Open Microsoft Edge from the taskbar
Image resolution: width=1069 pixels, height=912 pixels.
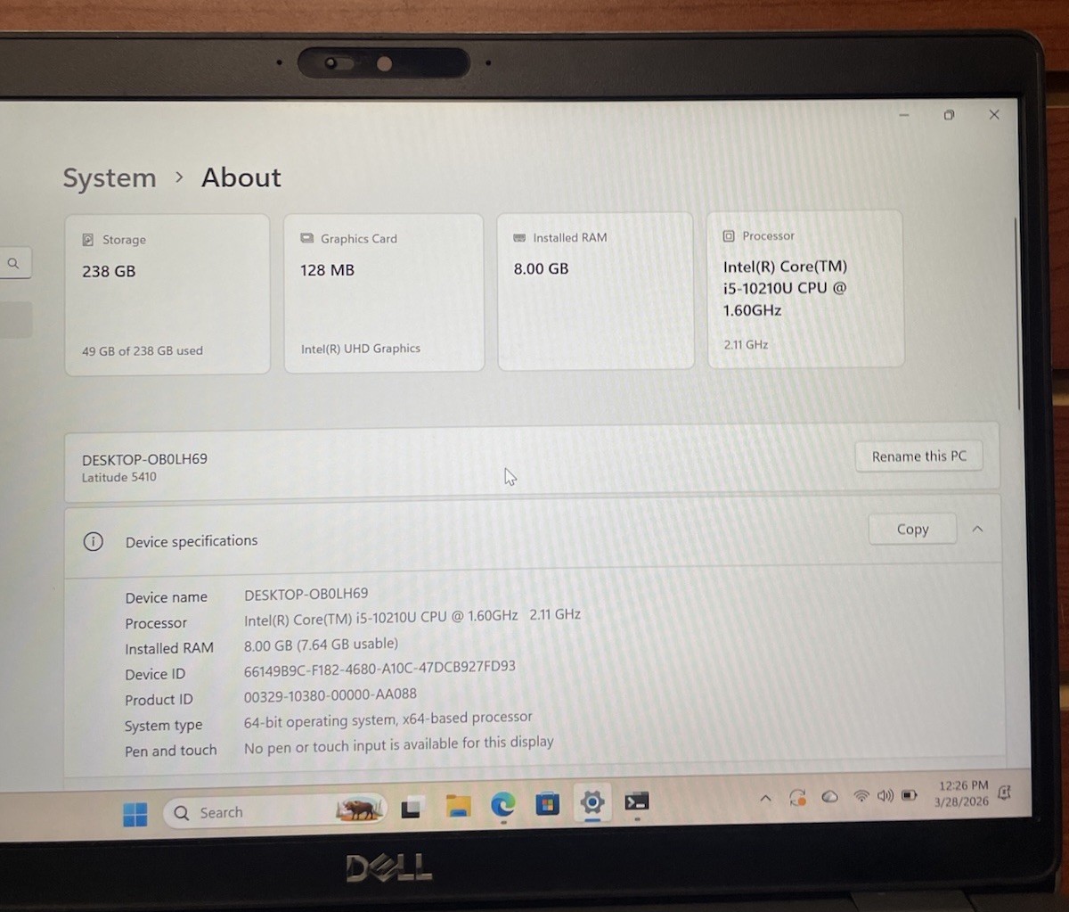tap(502, 805)
